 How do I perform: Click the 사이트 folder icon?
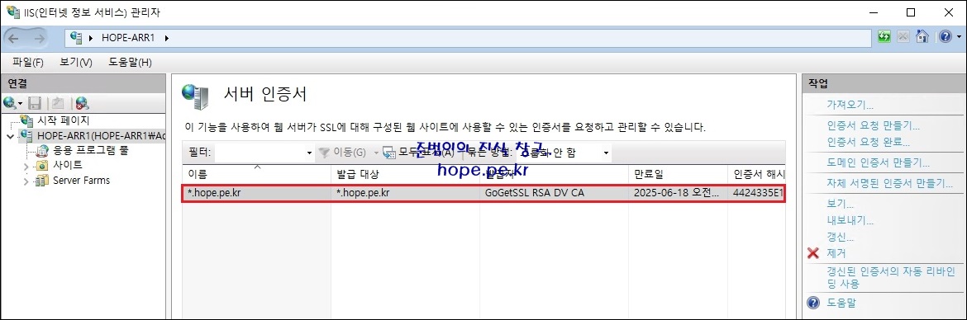(42, 166)
